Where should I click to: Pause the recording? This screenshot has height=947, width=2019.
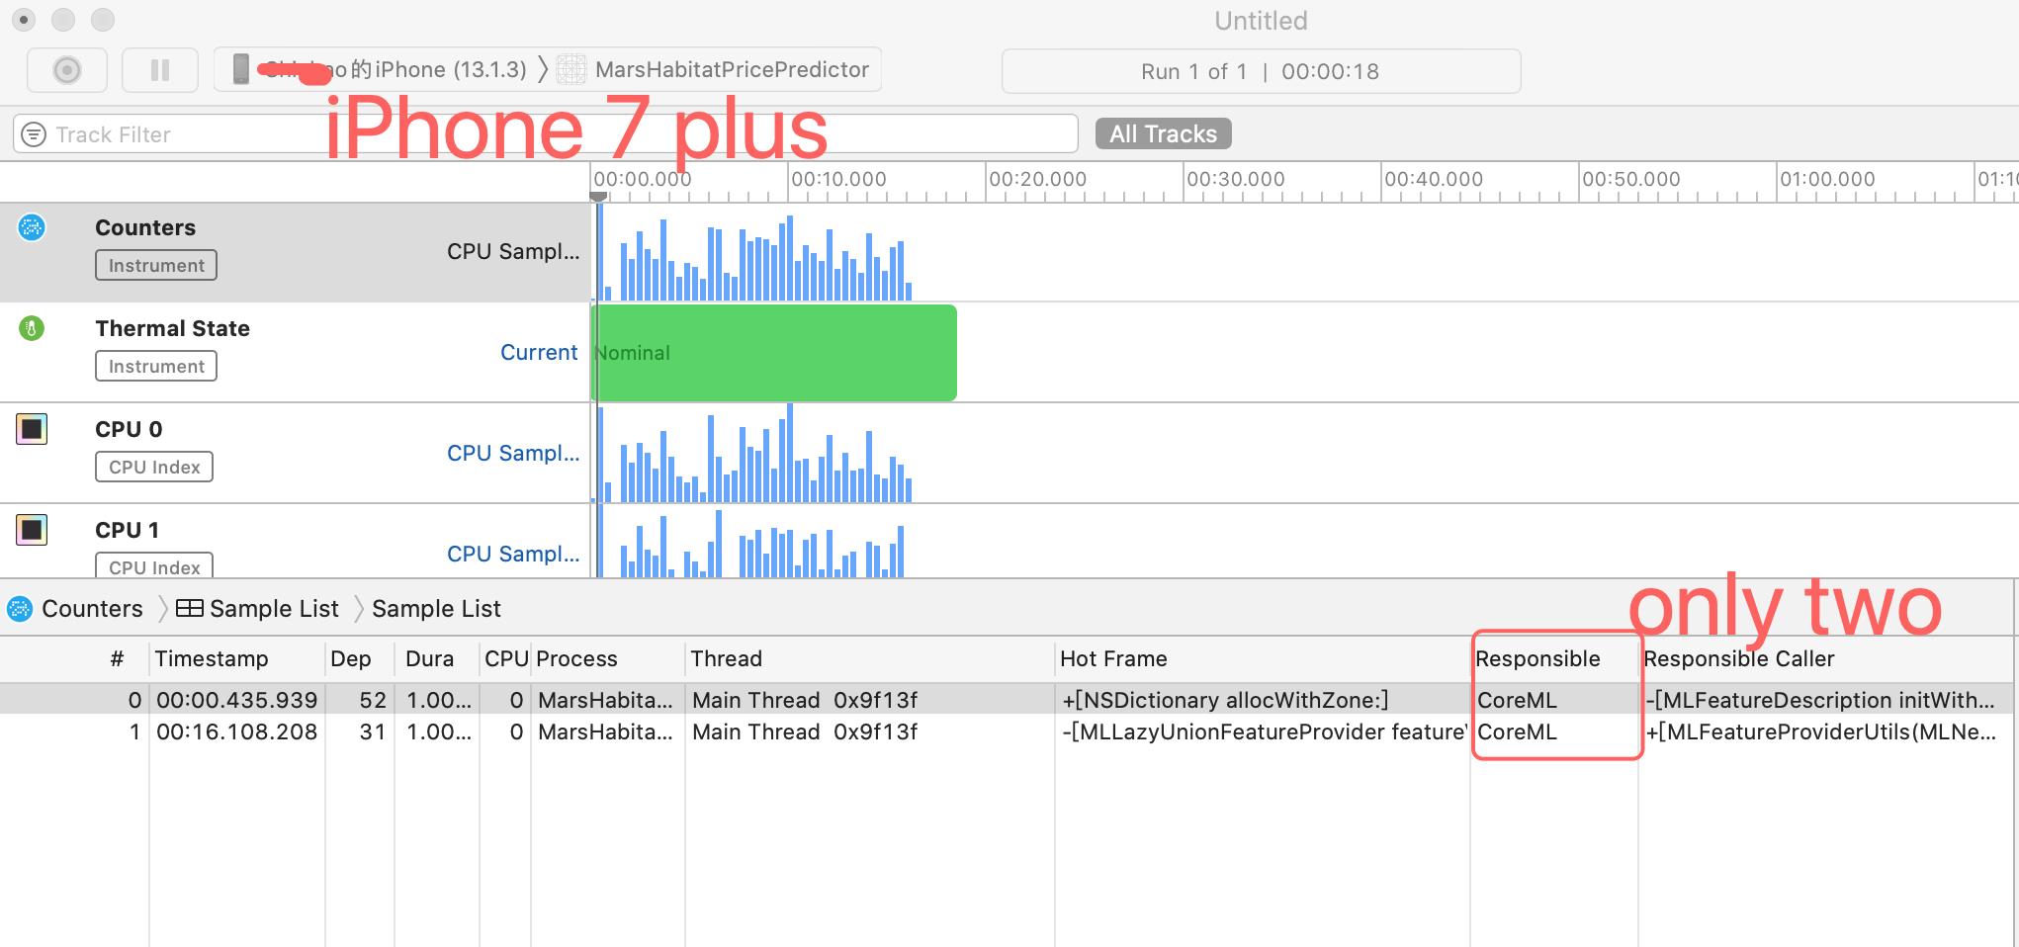point(159,70)
